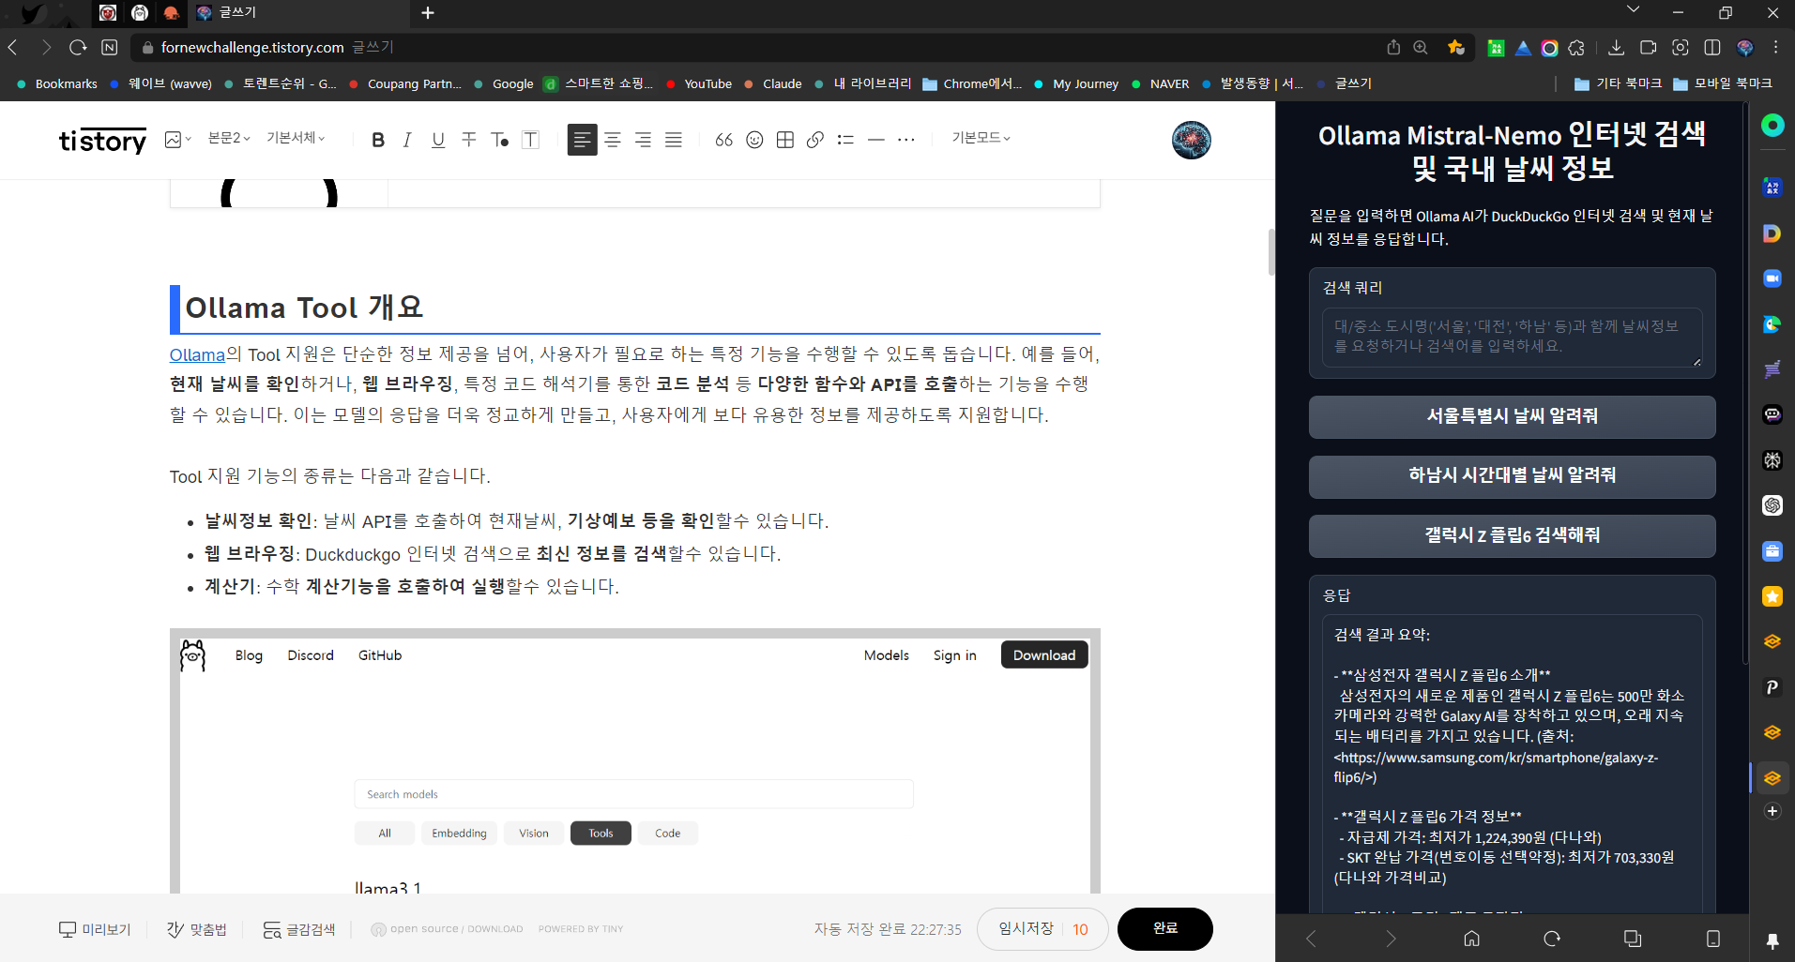Viewport: 1795px width, 962px height.
Task: Toggle bold formatting in the editor
Action: pyautogui.click(x=378, y=140)
